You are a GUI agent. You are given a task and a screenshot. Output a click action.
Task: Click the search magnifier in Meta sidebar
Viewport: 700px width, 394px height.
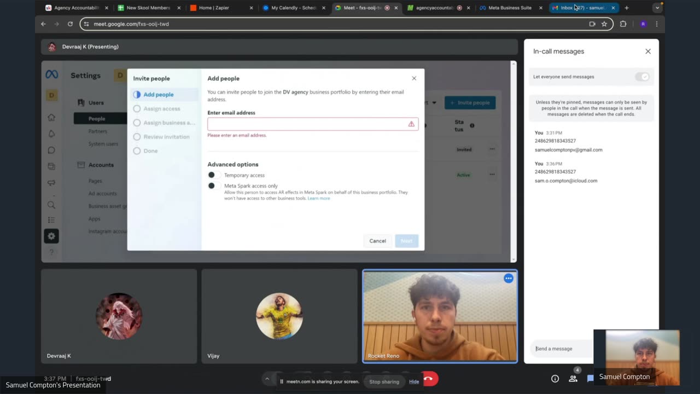(x=51, y=205)
